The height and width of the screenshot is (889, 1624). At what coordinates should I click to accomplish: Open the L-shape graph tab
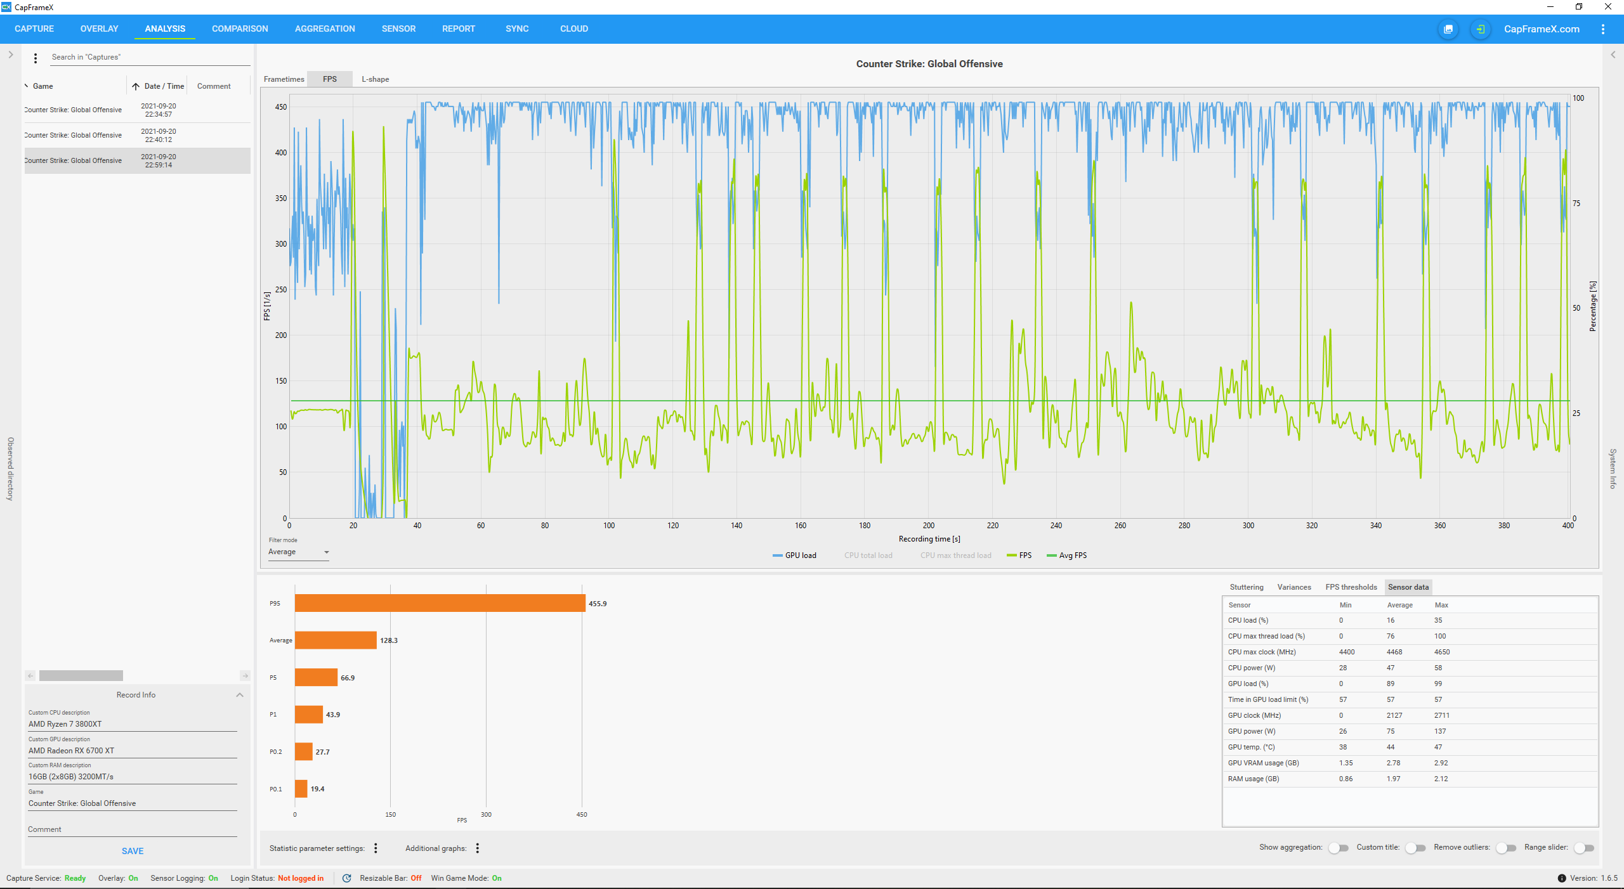[x=375, y=79]
